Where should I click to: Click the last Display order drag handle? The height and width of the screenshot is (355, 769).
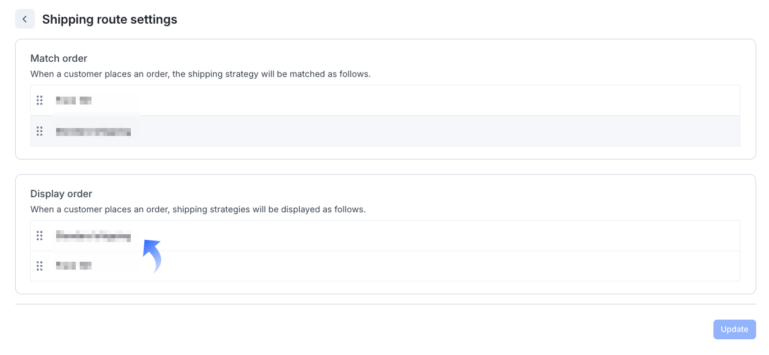[39, 266]
